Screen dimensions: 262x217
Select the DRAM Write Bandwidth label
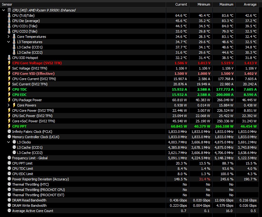[x=29, y=206]
